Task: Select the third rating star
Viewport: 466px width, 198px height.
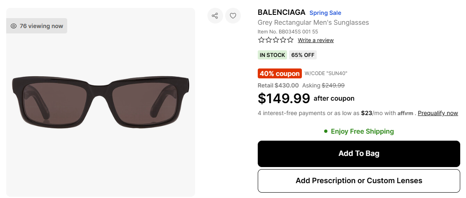Action: pos(276,40)
